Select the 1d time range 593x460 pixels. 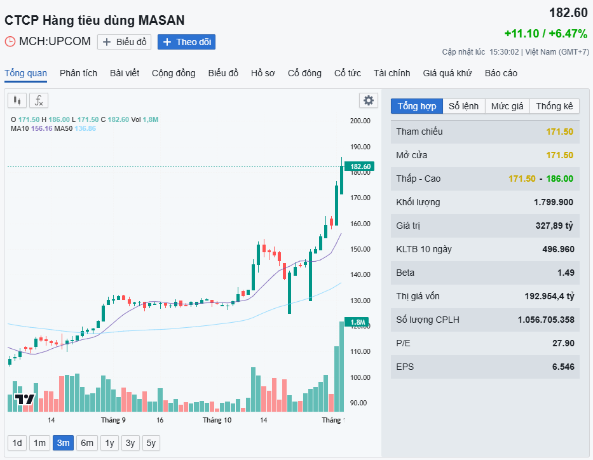[17, 443]
